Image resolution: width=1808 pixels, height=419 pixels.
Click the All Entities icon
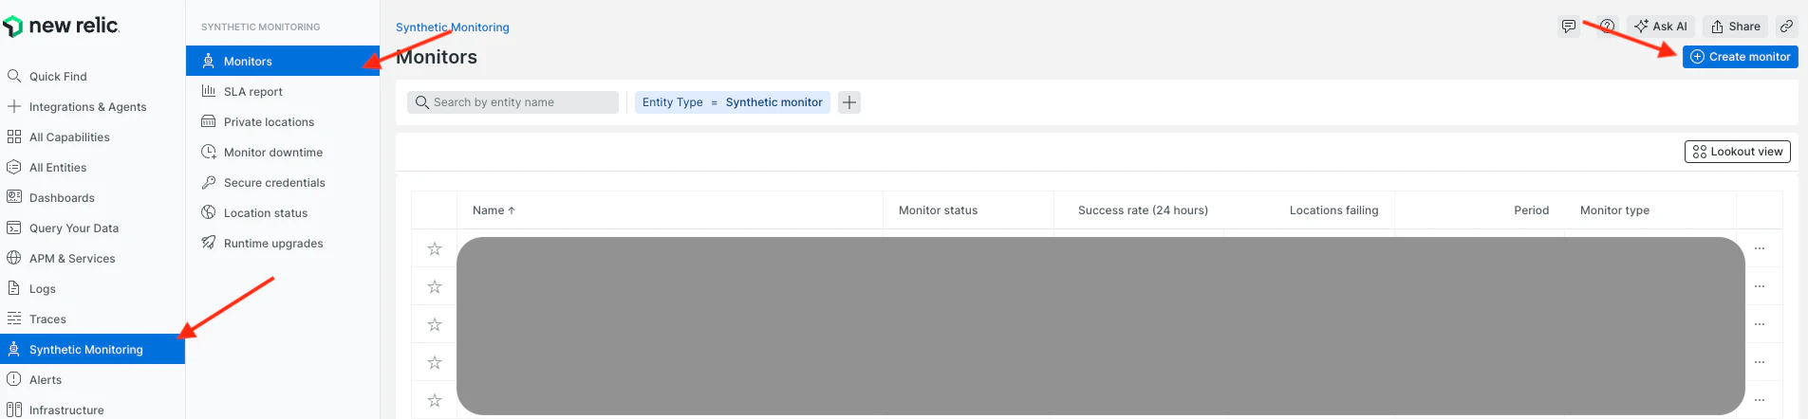[x=14, y=167]
